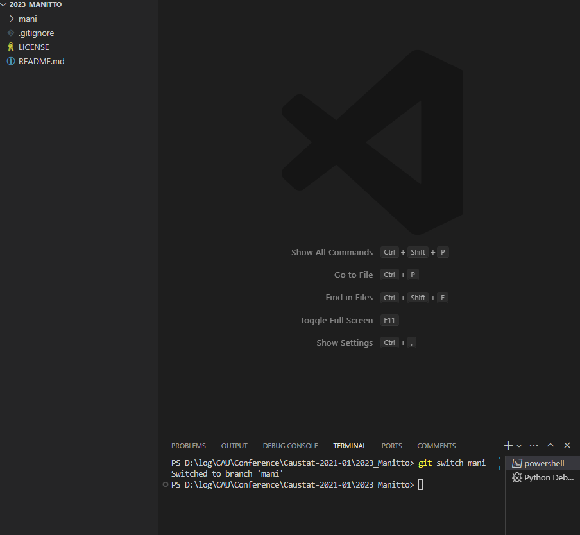
Task: Click the 'git switch mani' command text
Action: (x=452, y=463)
